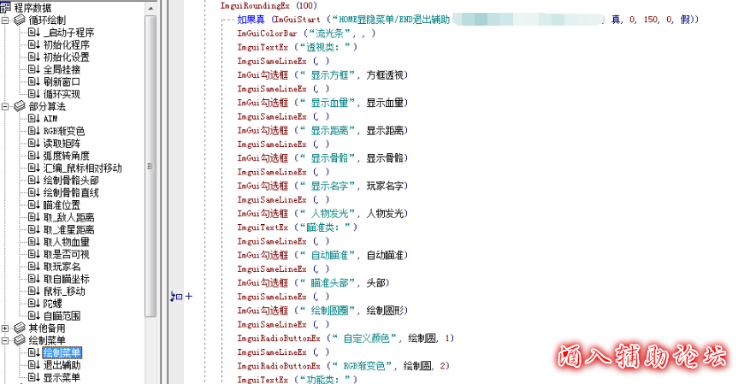The width and height of the screenshot is (744, 384).
Task: Click the subroutine icon next to 退出辅助
Action: (x=34, y=365)
